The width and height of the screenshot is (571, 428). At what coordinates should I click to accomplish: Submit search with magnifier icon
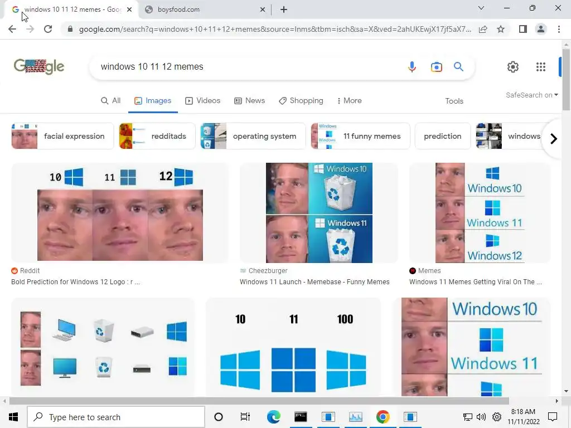click(458, 67)
